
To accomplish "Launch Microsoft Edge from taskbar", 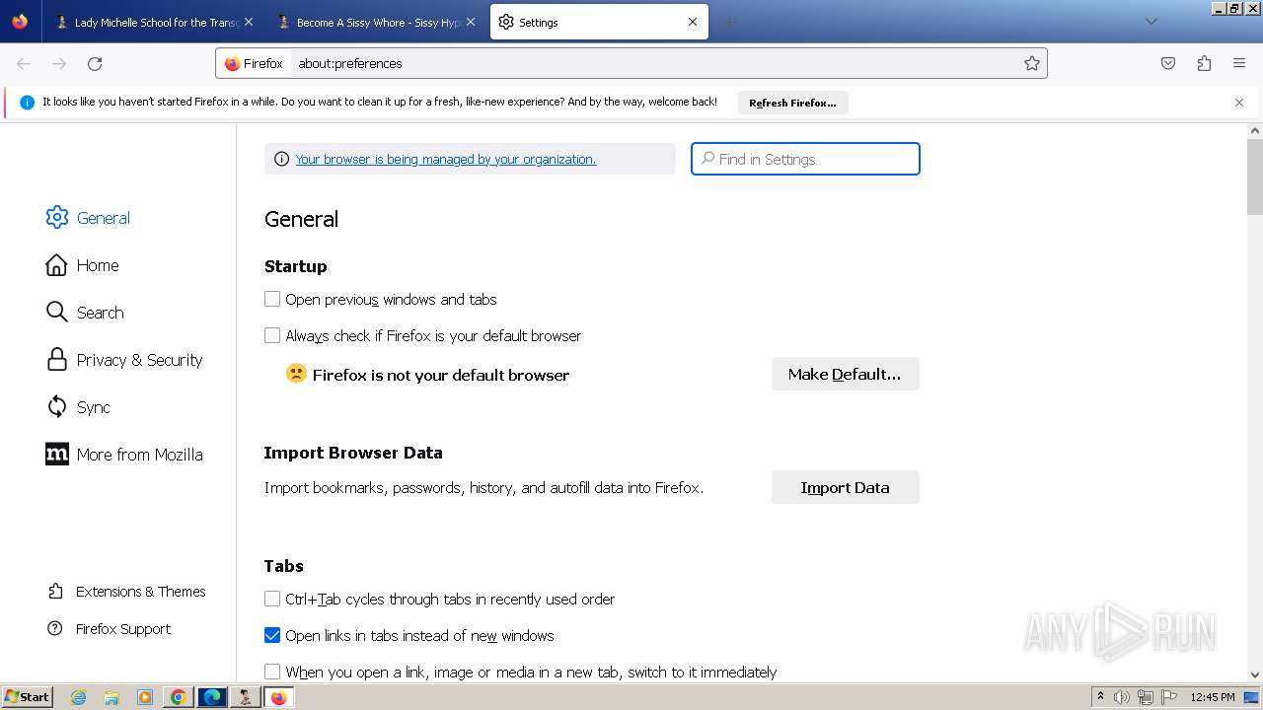I will tap(212, 697).
